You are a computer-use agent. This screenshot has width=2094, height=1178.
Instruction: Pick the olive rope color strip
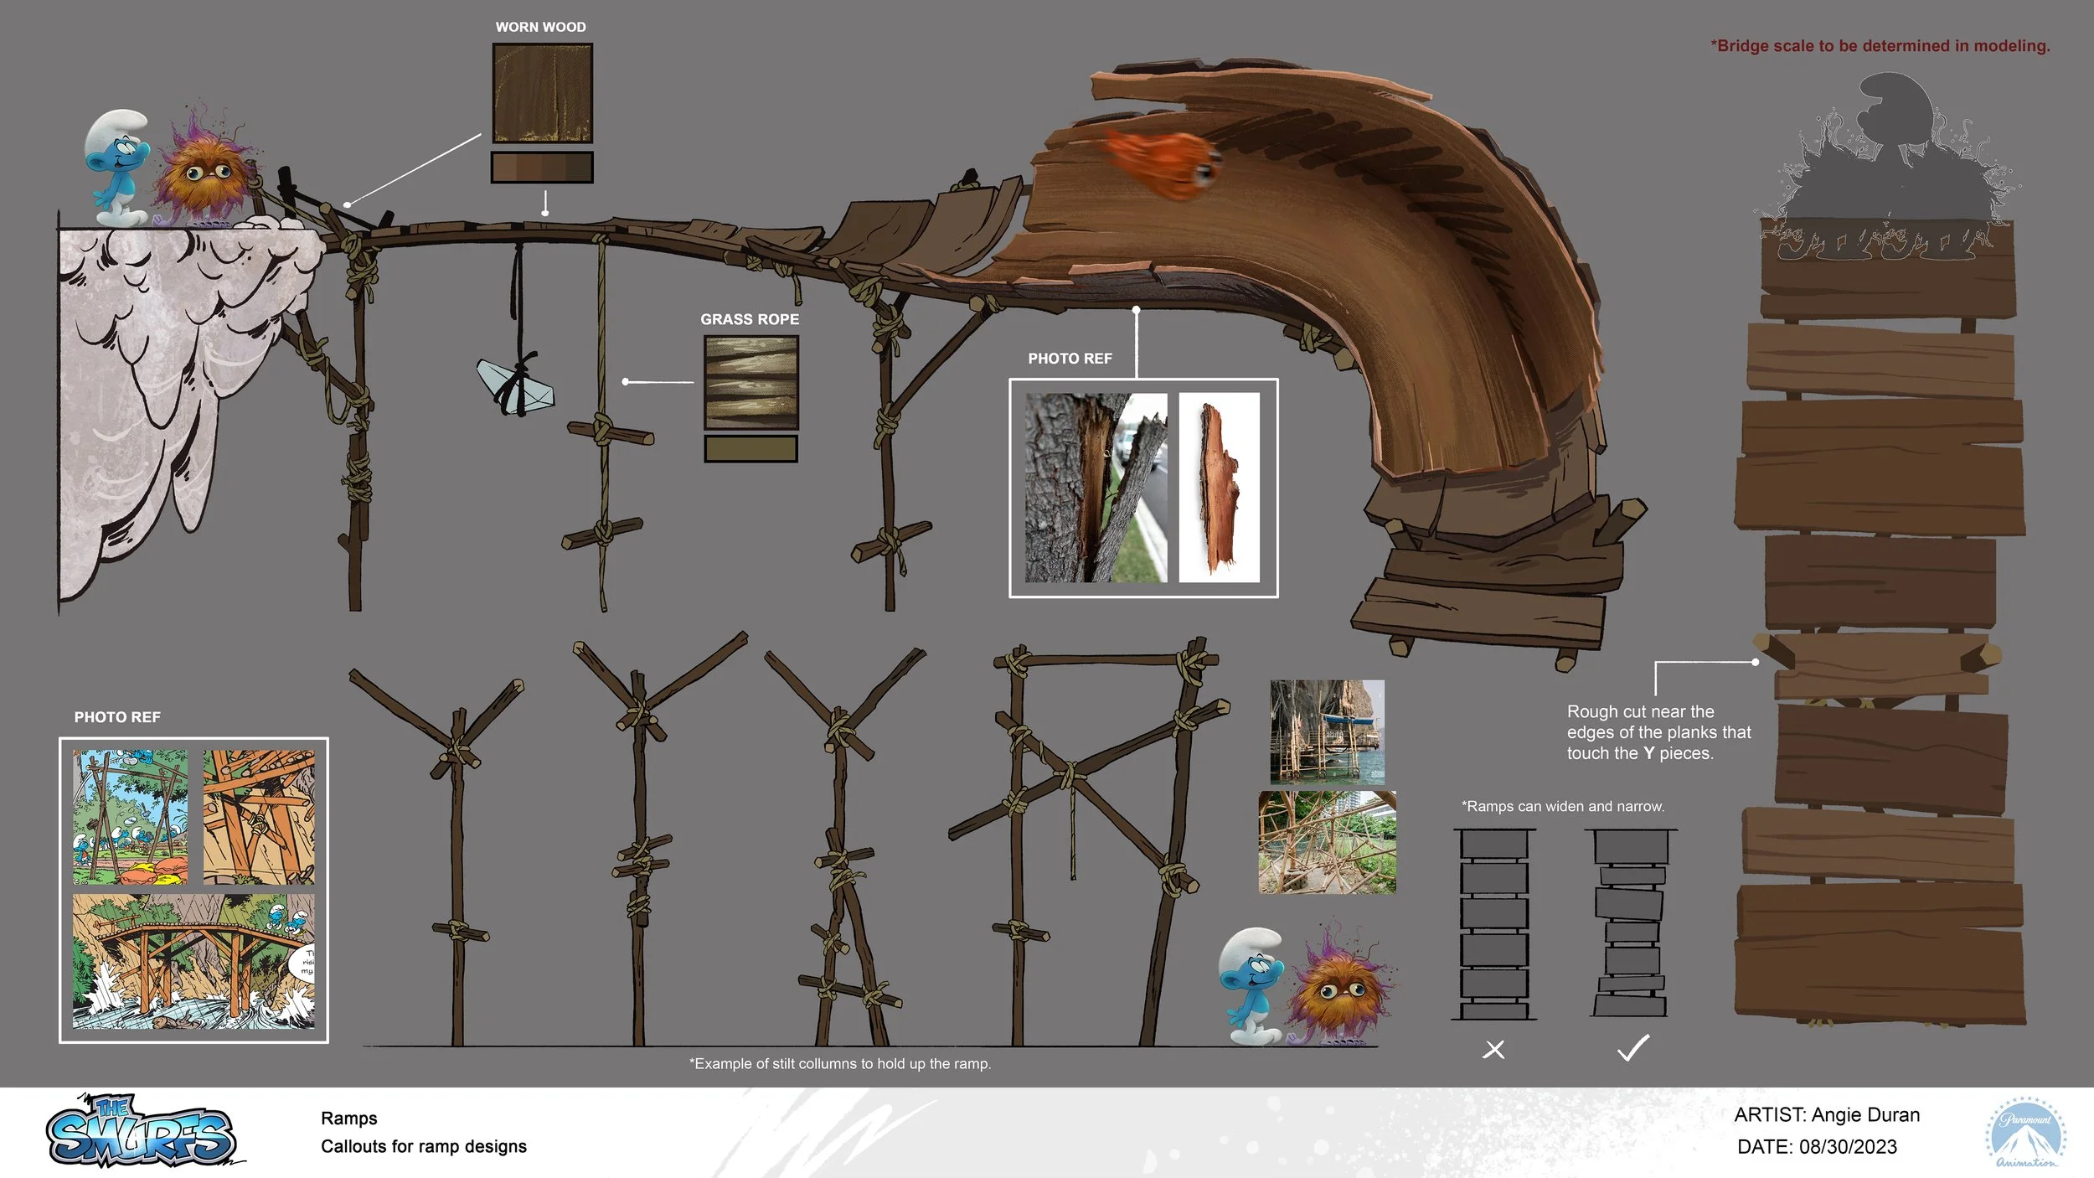coord(750,448)
